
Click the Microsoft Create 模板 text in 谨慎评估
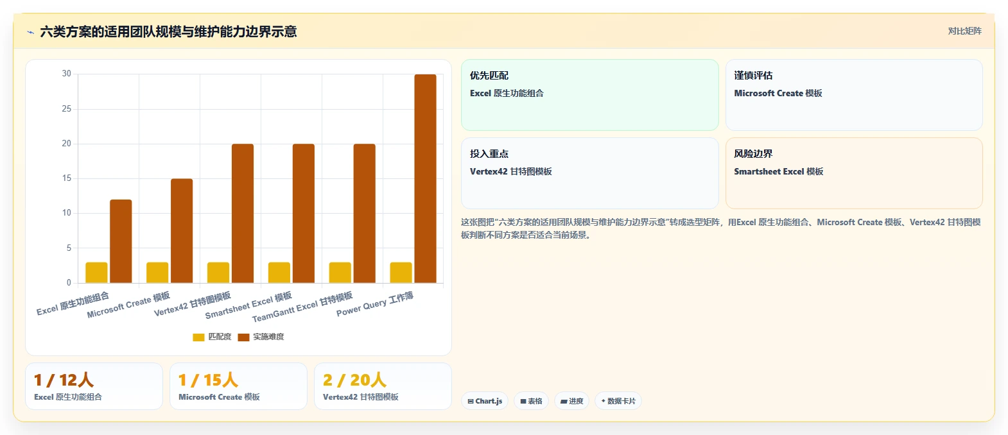(778, 93)
